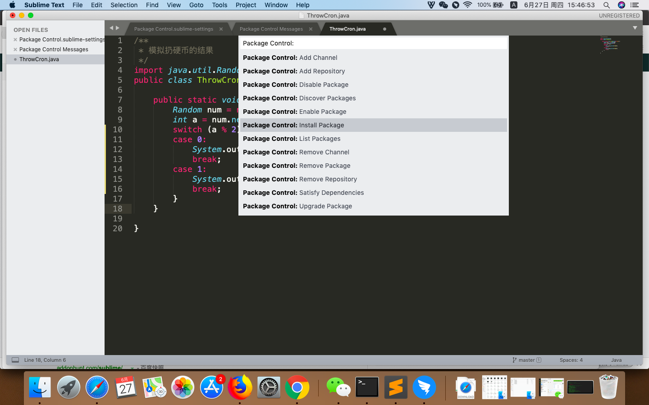The width and height of the screenshot is (649, 405).
Task: Click the Wi-Fi status icon
Action: [x=467, y=5]
